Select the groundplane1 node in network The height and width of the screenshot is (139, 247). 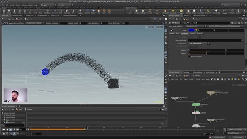coord(211,120)
